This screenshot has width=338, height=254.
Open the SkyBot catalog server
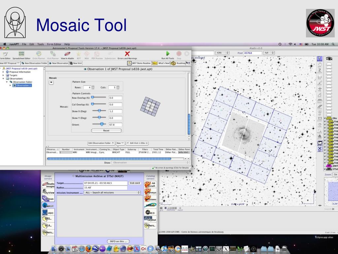[x=150, y=219]
